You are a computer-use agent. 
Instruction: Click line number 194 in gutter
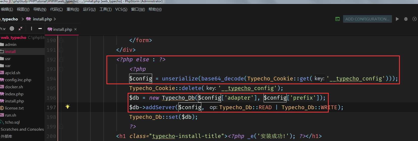click(51, 79)
